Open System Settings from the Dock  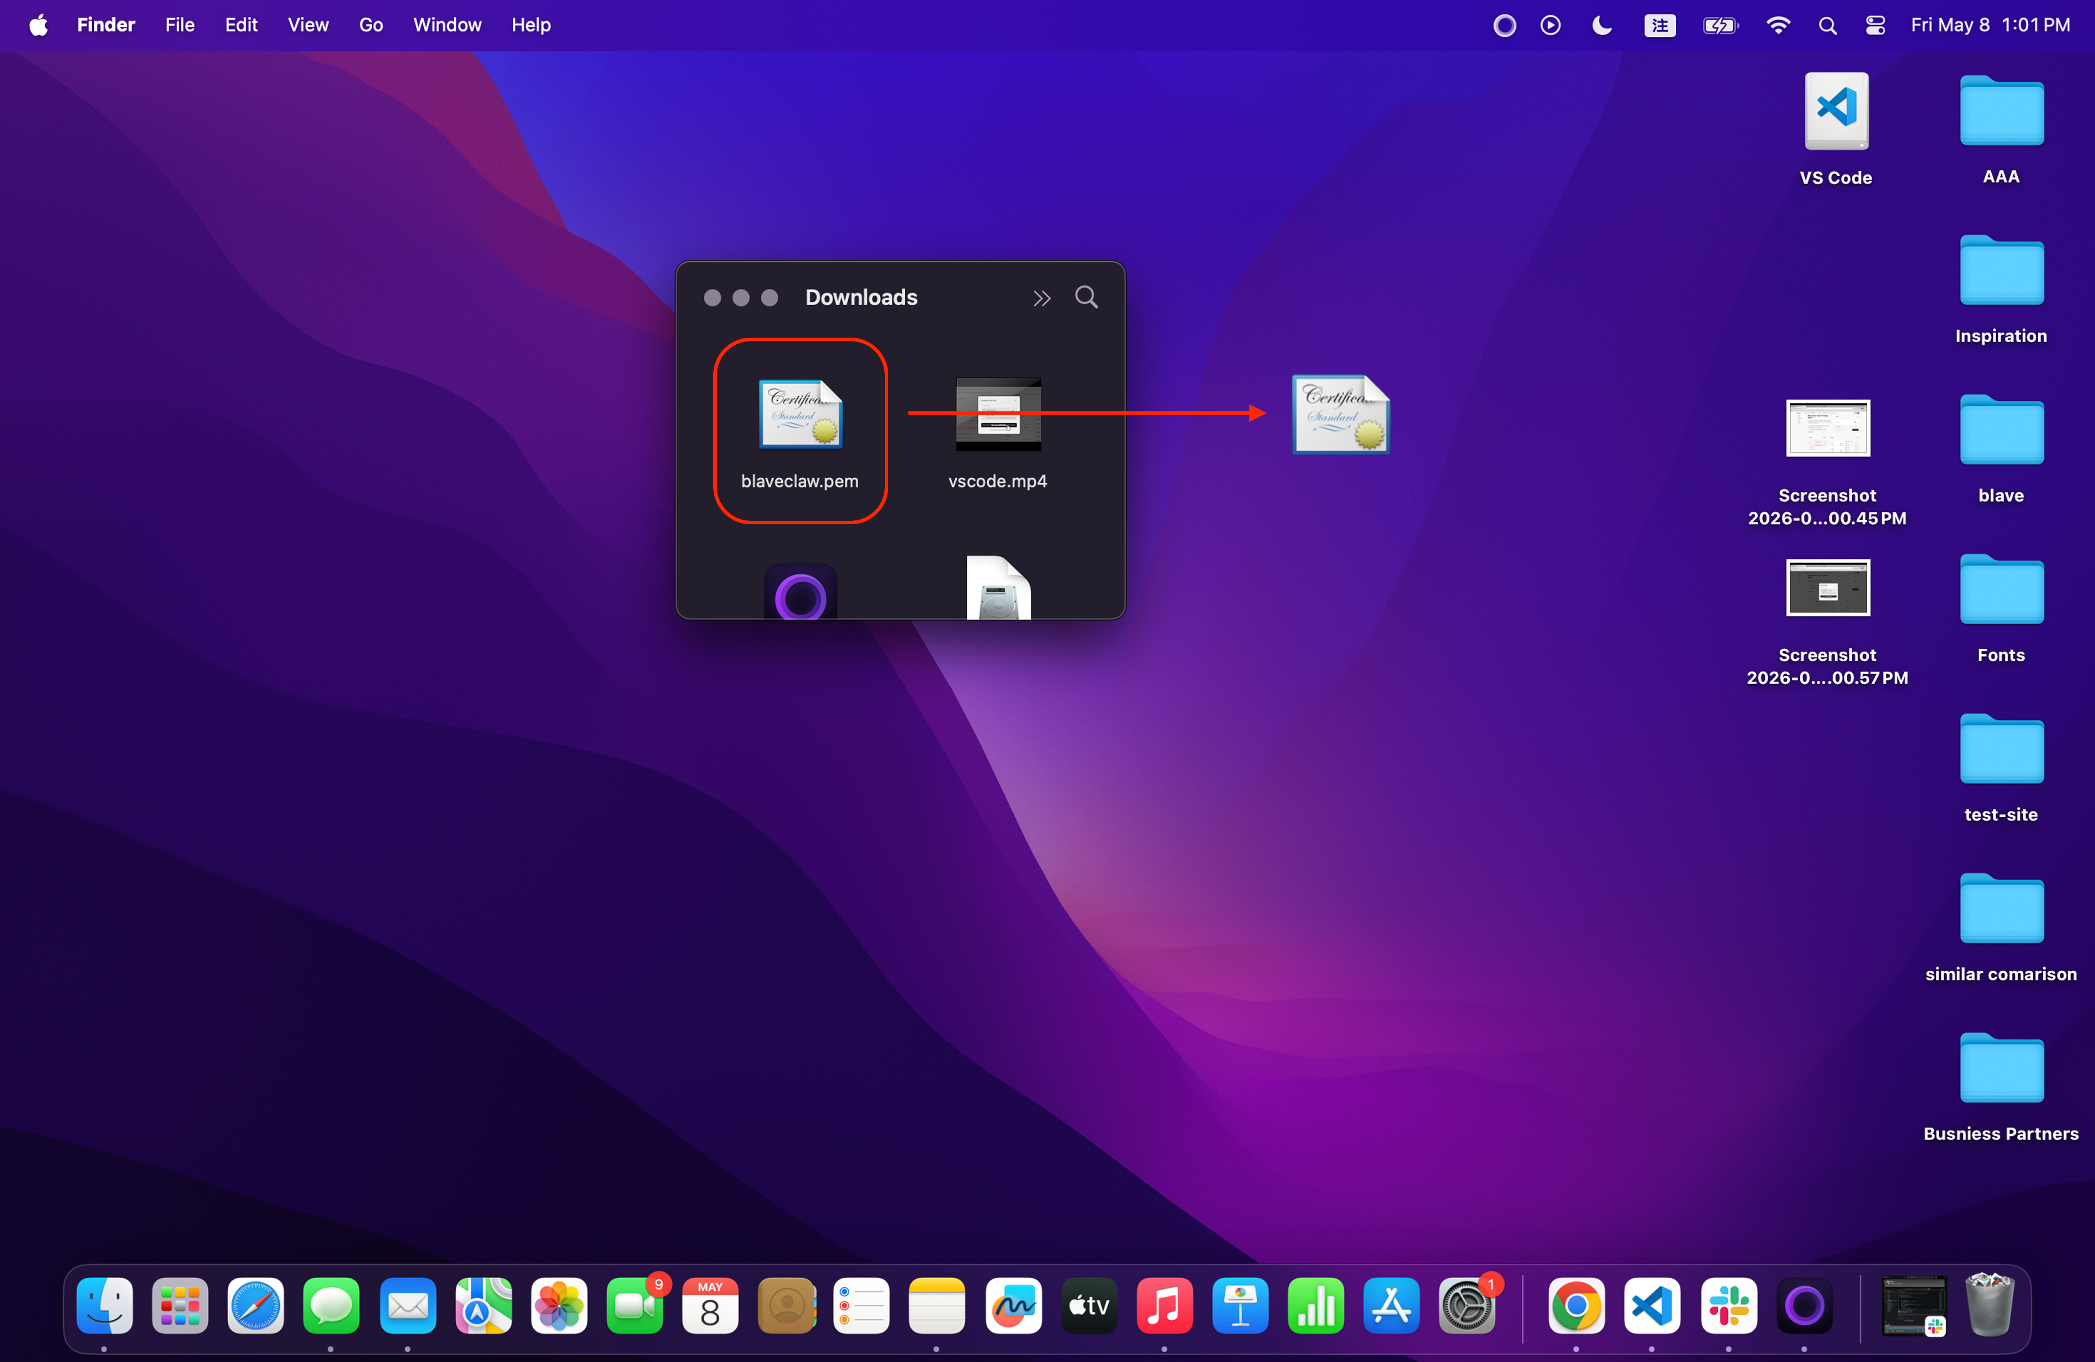[x=1467, y=1306]
